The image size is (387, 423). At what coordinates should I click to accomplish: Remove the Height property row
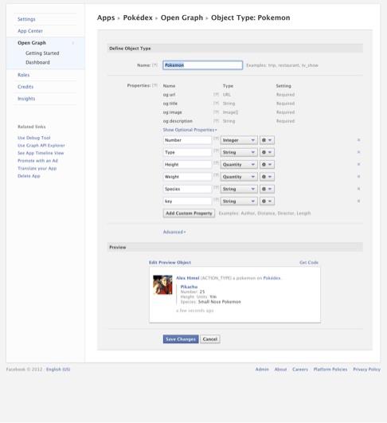click(x=358, y=164)
